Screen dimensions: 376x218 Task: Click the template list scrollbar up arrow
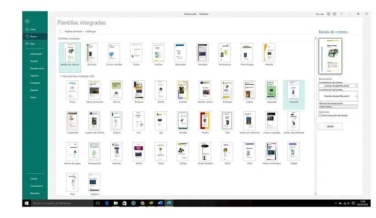[x=316, y=38]
